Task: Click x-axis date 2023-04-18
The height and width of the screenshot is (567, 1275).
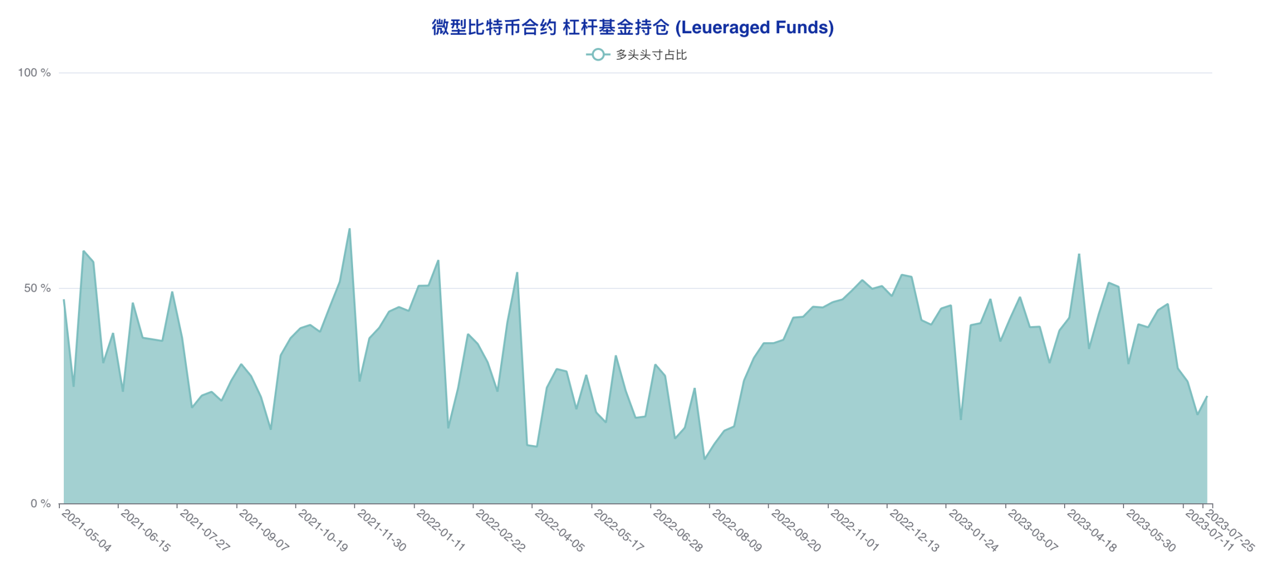Action: (1091, 531)
